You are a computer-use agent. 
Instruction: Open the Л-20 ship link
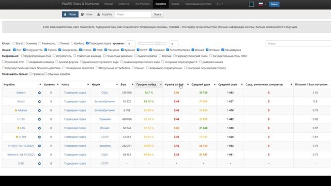click(21, 163)
